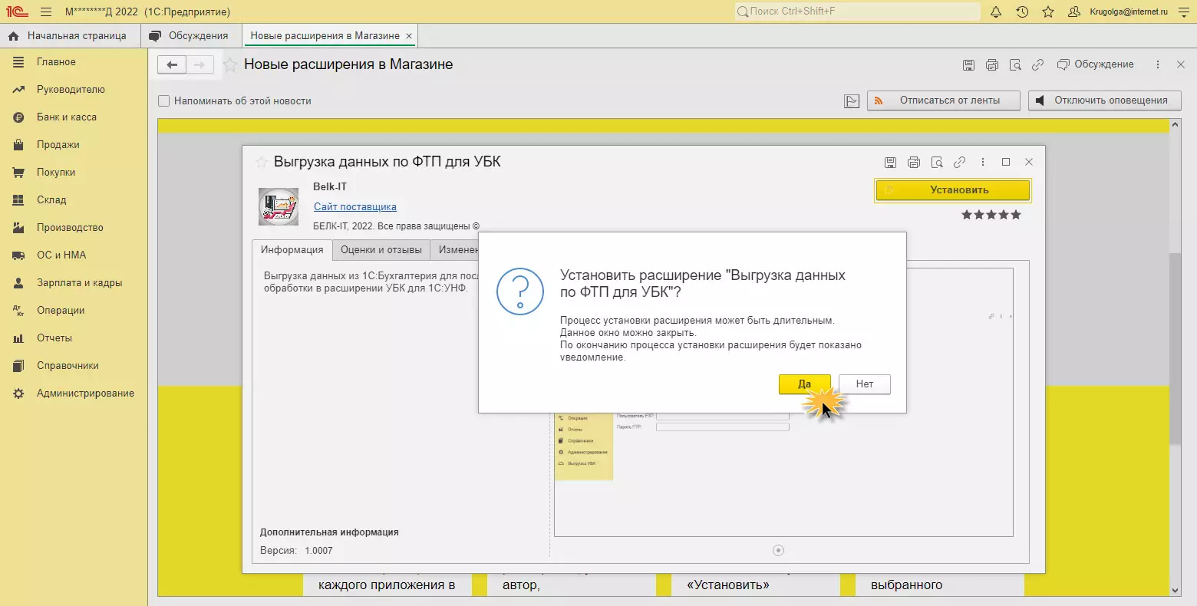Show the history clock icon list
Image resolution: width=1197 pixels, height=606 pixels.
(1022, 12)
